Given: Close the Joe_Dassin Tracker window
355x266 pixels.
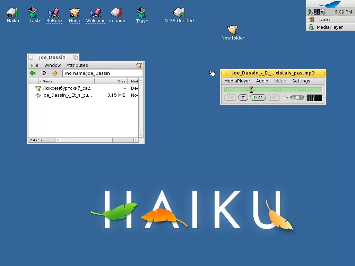Looking at the screenshot, I should 31,57.
